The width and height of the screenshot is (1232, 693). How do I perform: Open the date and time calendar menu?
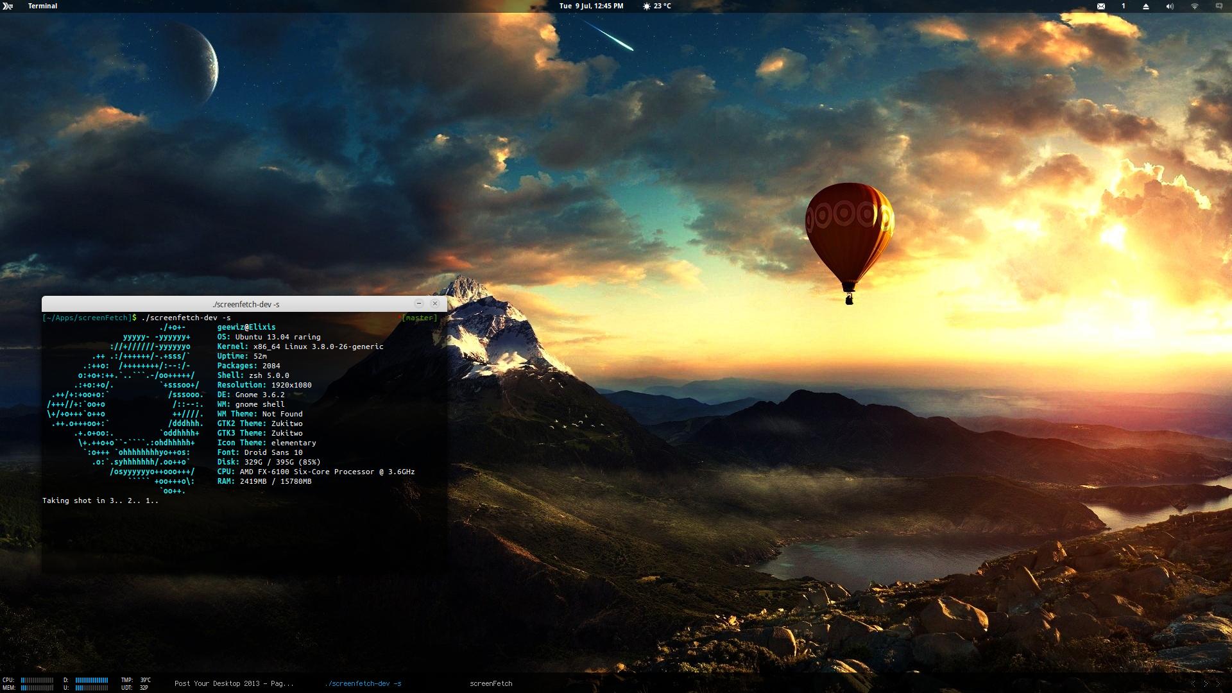(591, 6)
